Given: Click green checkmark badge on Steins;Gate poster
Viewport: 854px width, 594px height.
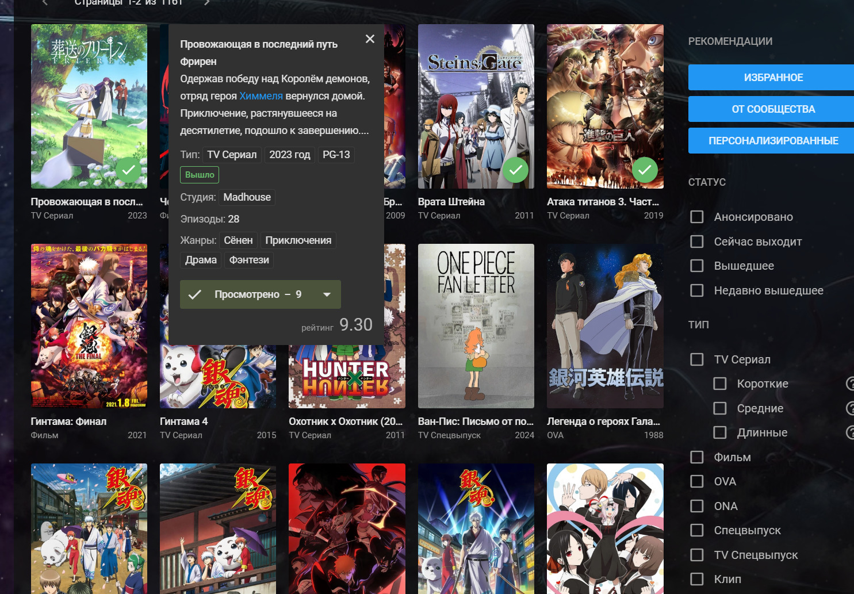Looking at the screenshot, I should pyautogui.click(x=516, y=170).
